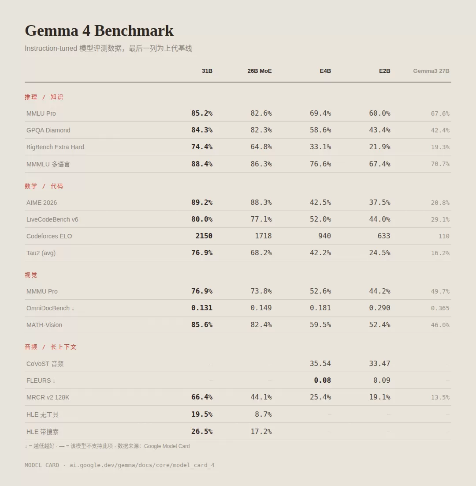The height and width of the screenshot is (486, 476).
Task: Click the "E4B" column header
Action: [x=325, y=71]
